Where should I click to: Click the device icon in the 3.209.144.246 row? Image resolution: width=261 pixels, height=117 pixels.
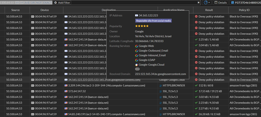(x=32, y=85)
